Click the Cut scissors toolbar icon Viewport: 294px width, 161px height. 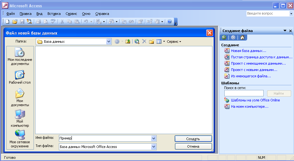62,22
